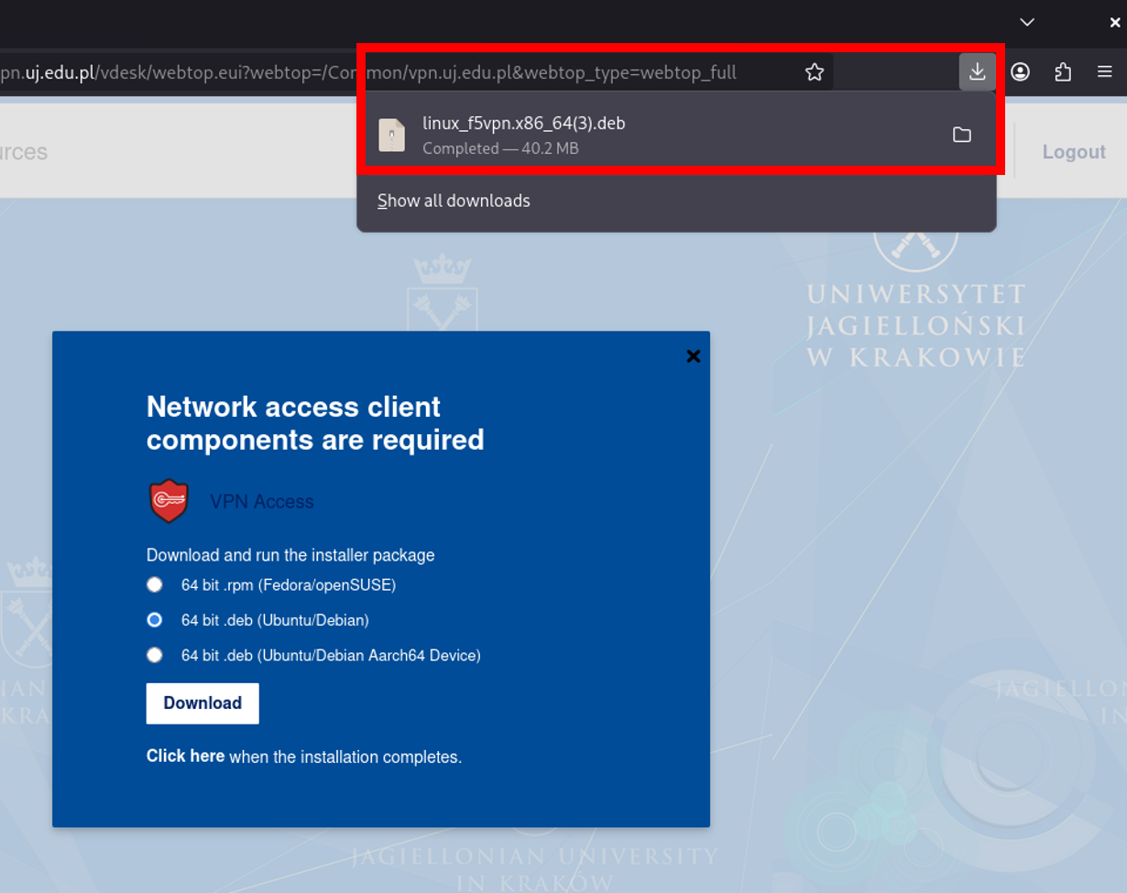The image size is (1127, 893).
Task: Open the Firefox hamburger application menu
Action: [x=1105, y=72]
